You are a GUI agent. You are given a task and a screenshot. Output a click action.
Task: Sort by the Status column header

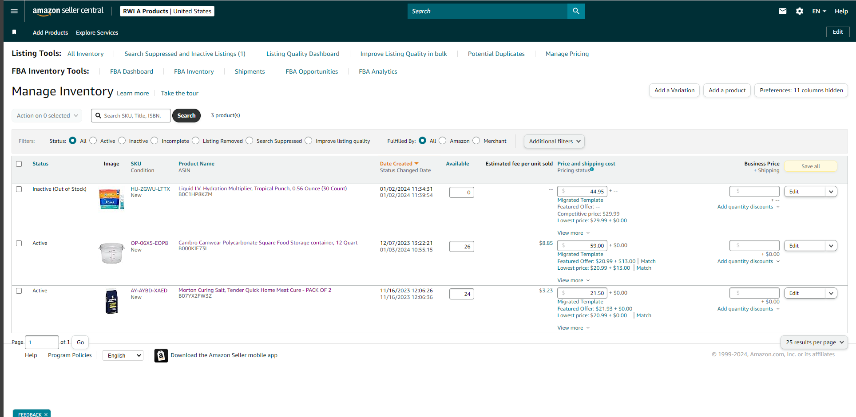pos(40,164)
